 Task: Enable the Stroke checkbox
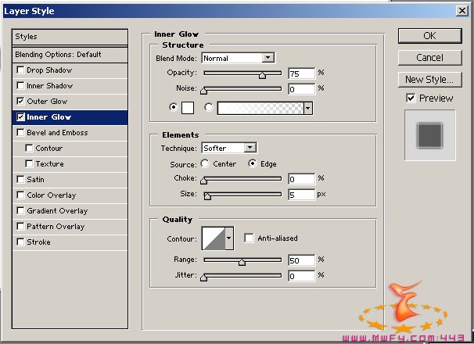click(20, 242)
